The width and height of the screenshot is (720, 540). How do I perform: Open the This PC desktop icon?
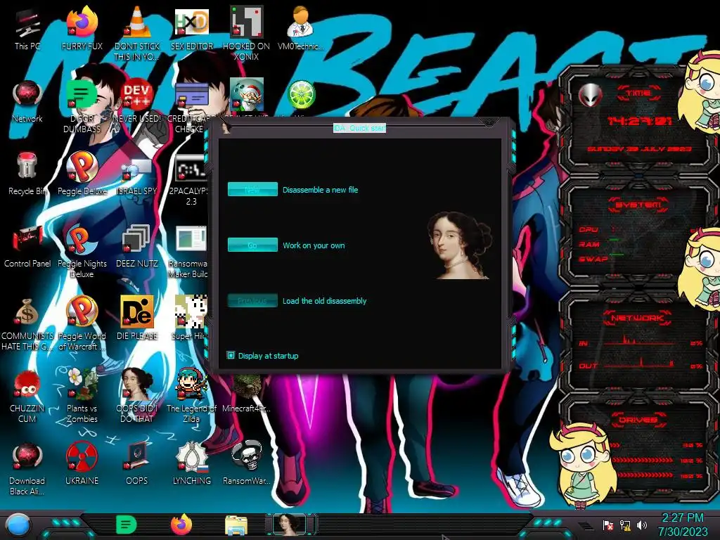27,28
